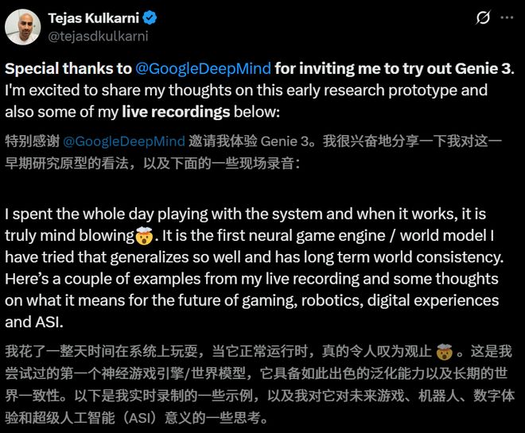Image resolution: width=525 pixels, height=433 pixels.
Task: Click the exploding-head emoji in English text
Action: [x=143, y=237]
